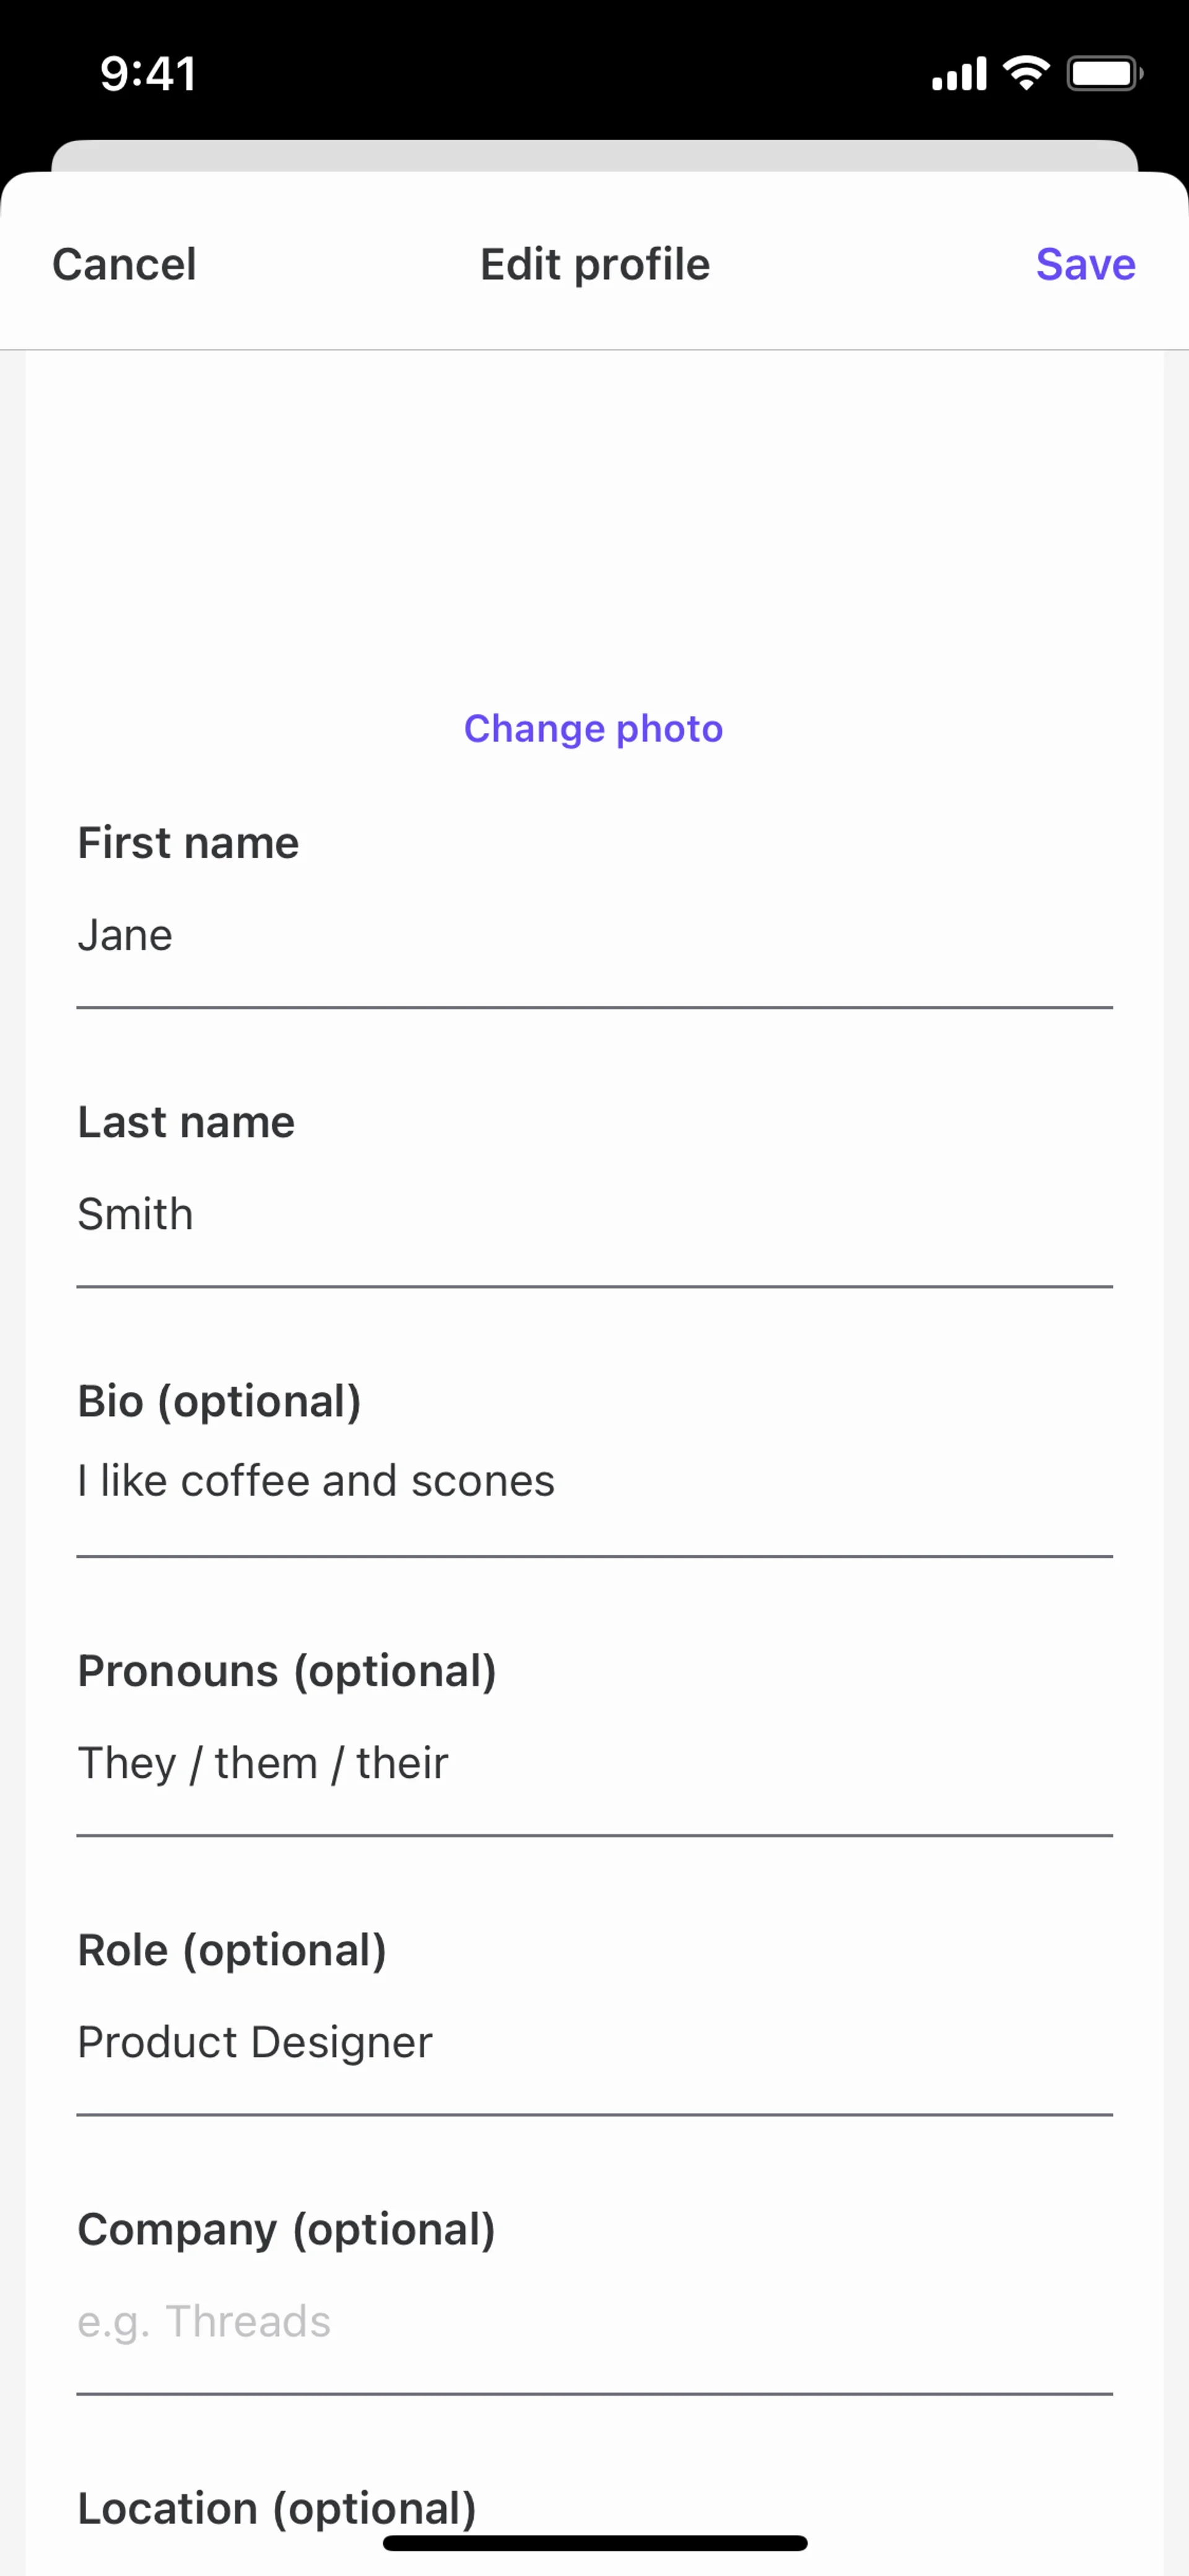Select the Pronouns field showing They / them / their
1189x2576 pixels.
(x=593, y=1763)
